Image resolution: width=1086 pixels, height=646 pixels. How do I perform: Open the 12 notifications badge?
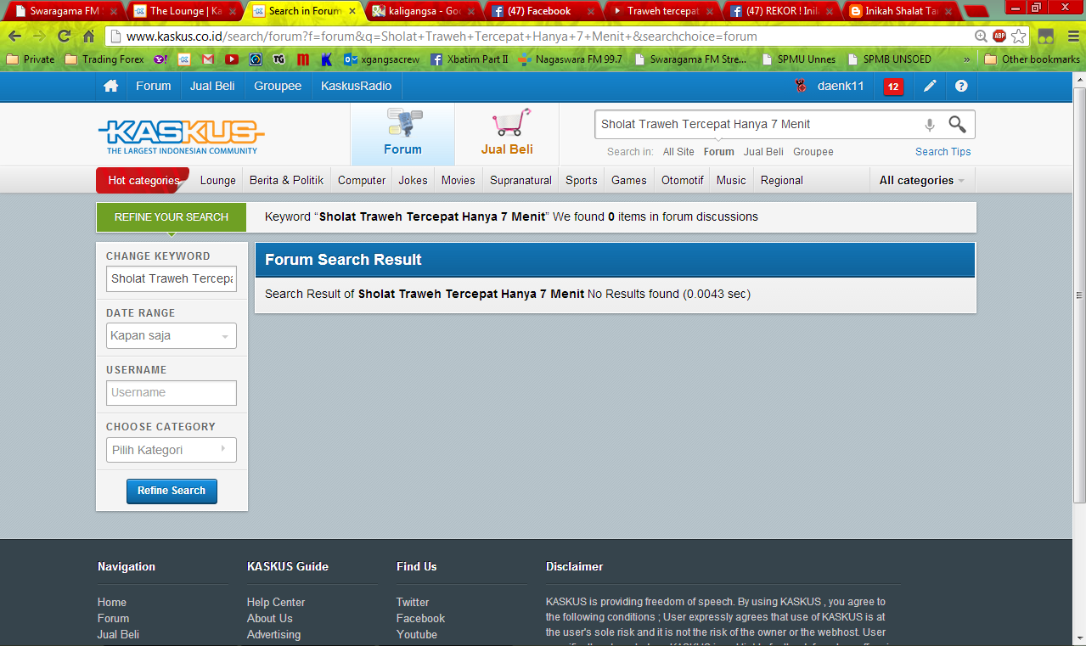(893, 87)
